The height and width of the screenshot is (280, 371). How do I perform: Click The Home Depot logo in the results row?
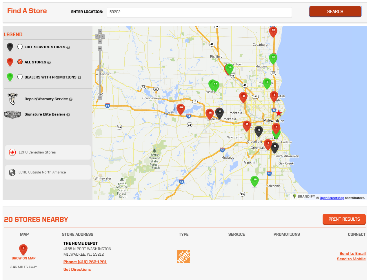[x=184, y=256]
